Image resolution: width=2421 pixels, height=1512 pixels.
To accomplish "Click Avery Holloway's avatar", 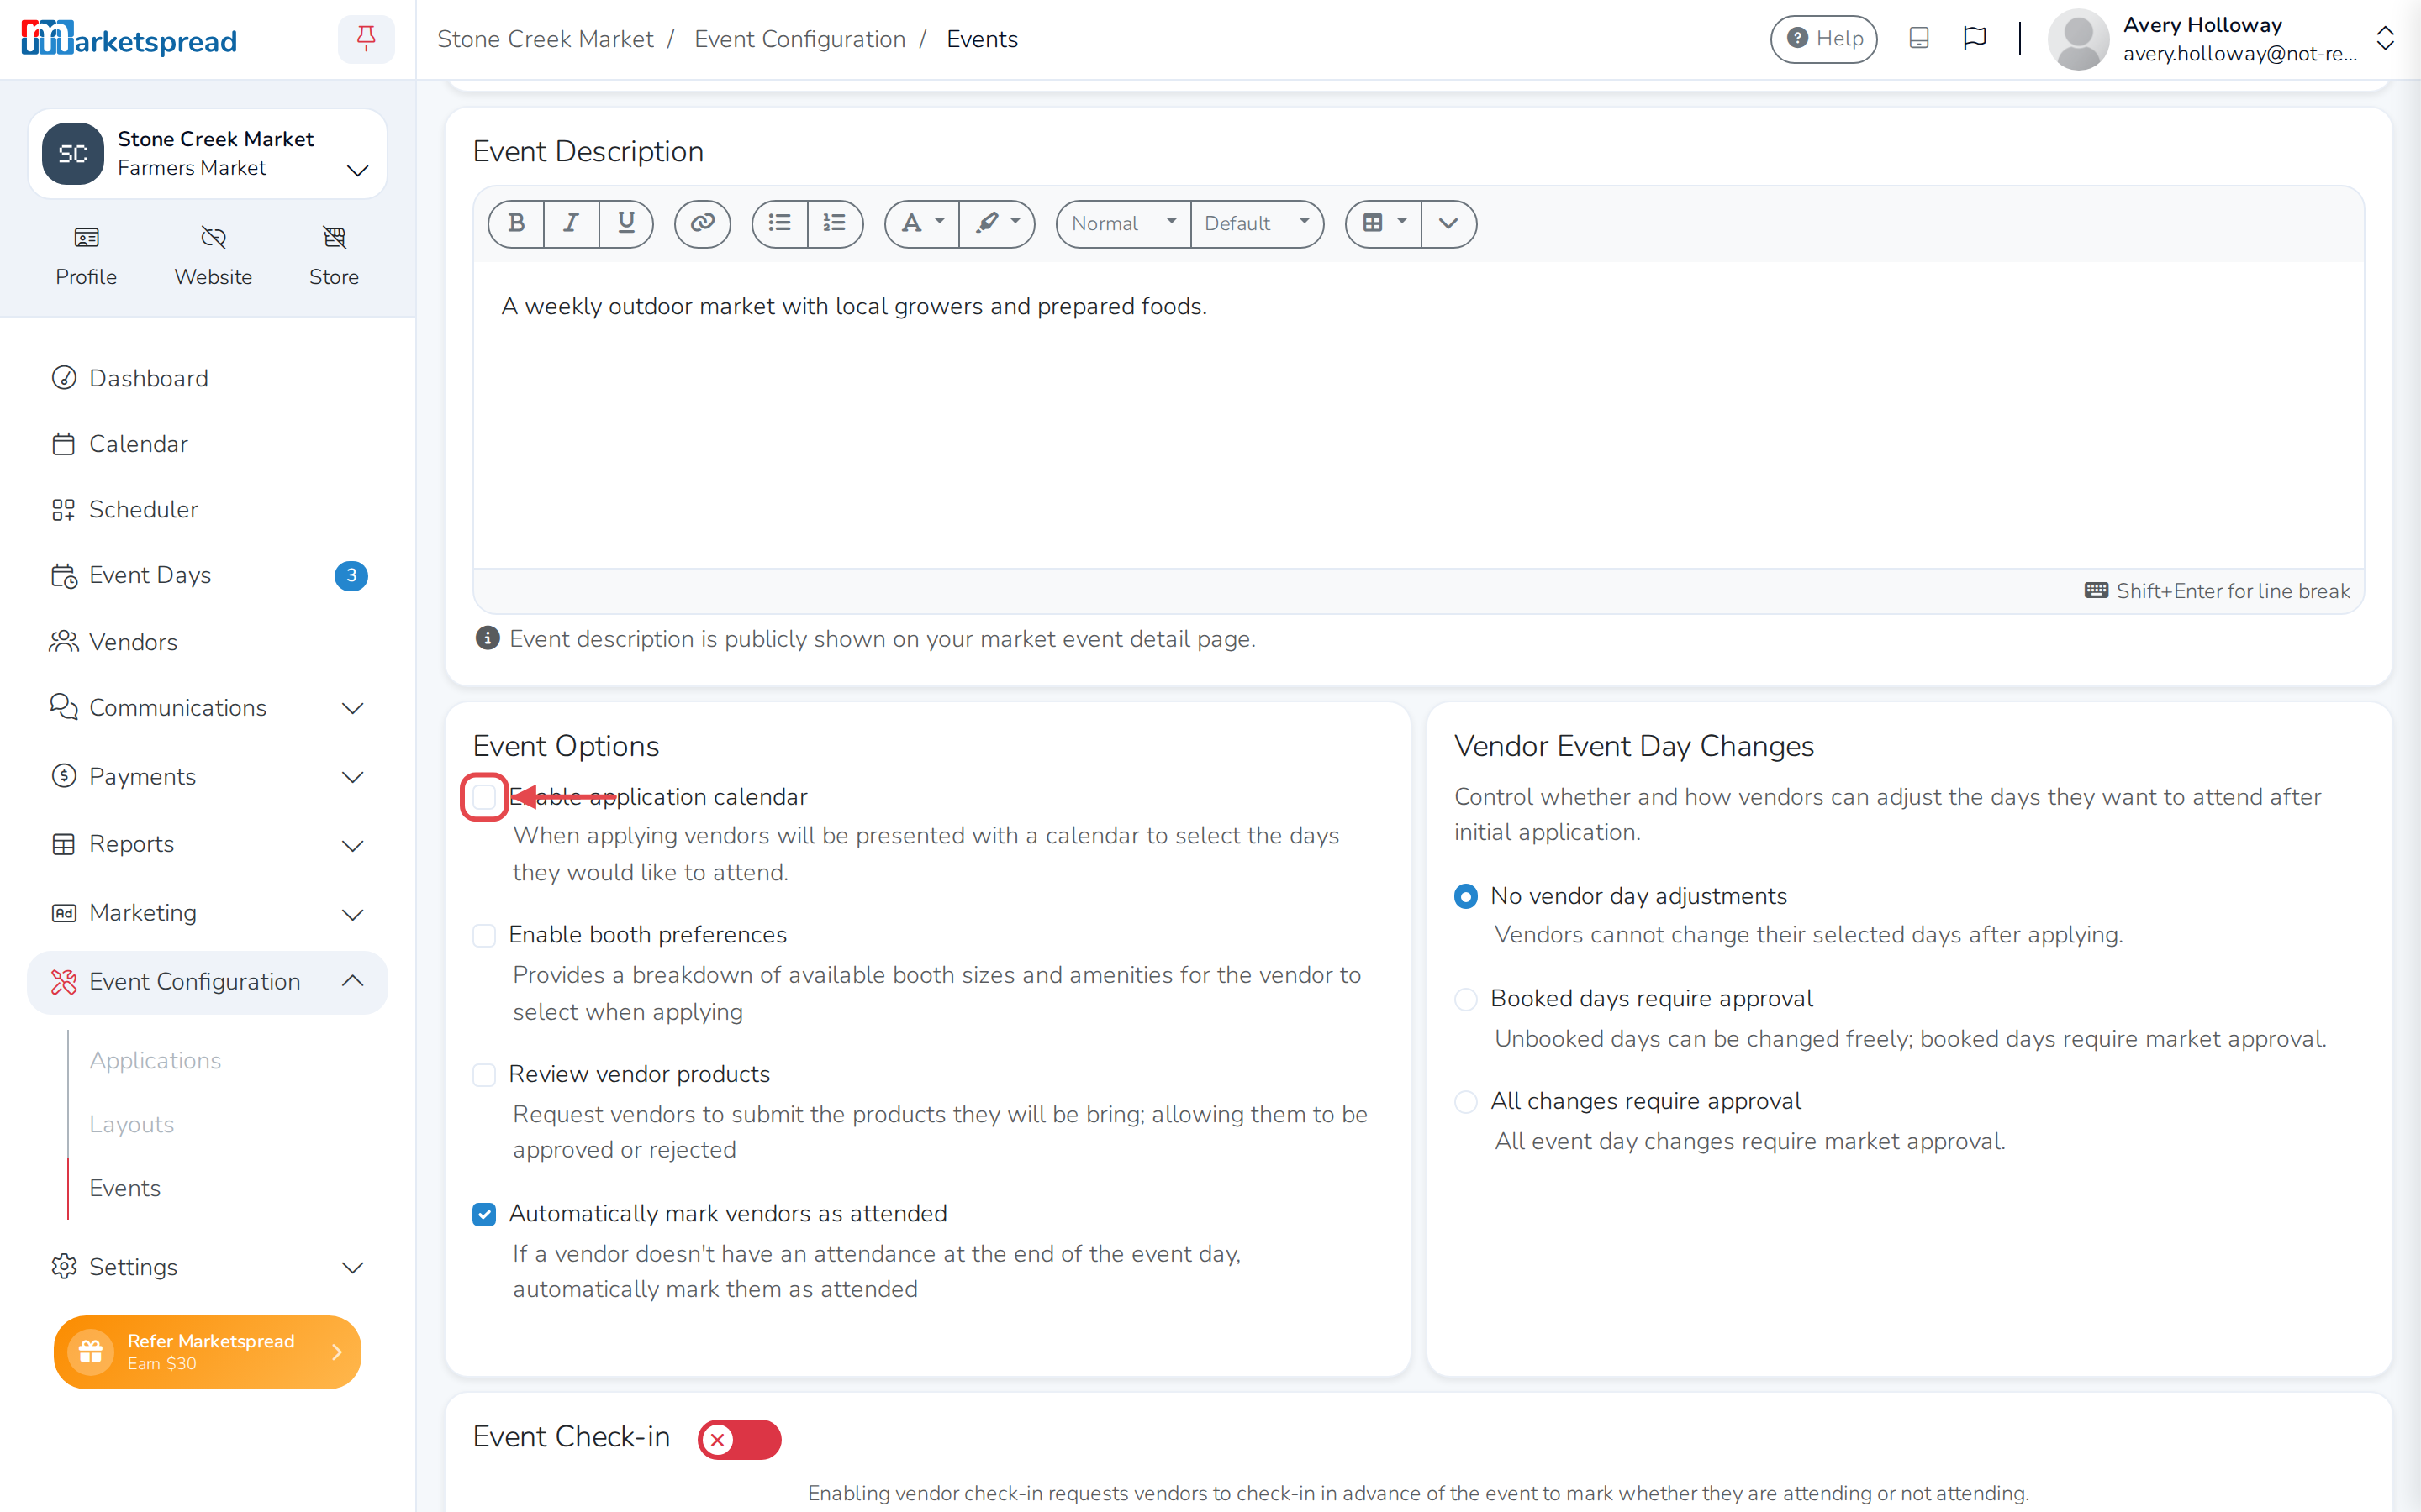I will point(2078,39).
